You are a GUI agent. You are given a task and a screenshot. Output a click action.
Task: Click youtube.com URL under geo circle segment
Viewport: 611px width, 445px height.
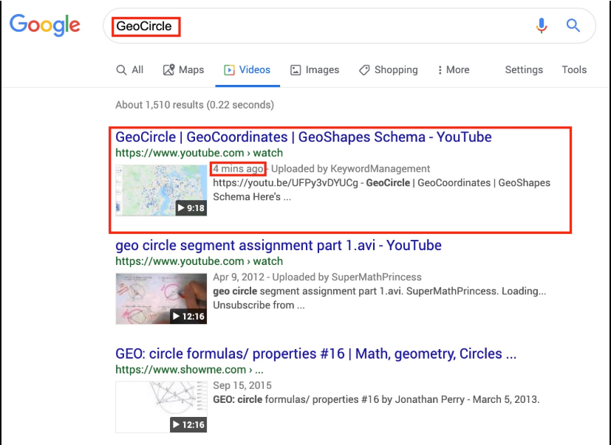click(199, 261)
